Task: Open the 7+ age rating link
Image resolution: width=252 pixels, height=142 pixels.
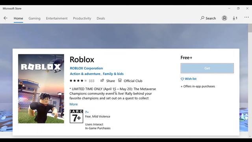Action: [x=87, y=112]
